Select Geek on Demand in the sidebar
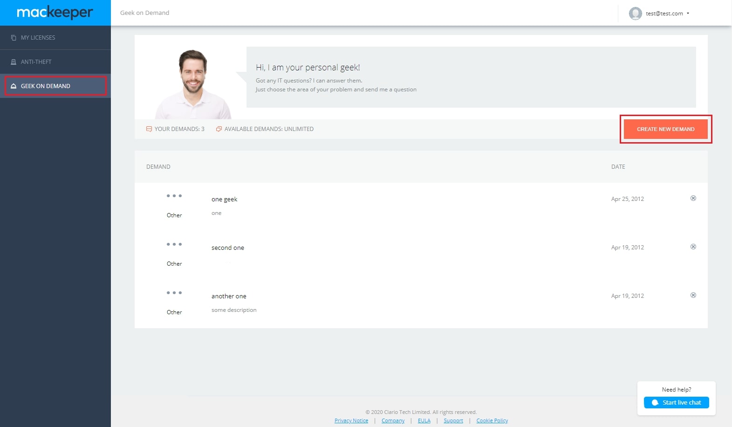 [x=55, y=86]
